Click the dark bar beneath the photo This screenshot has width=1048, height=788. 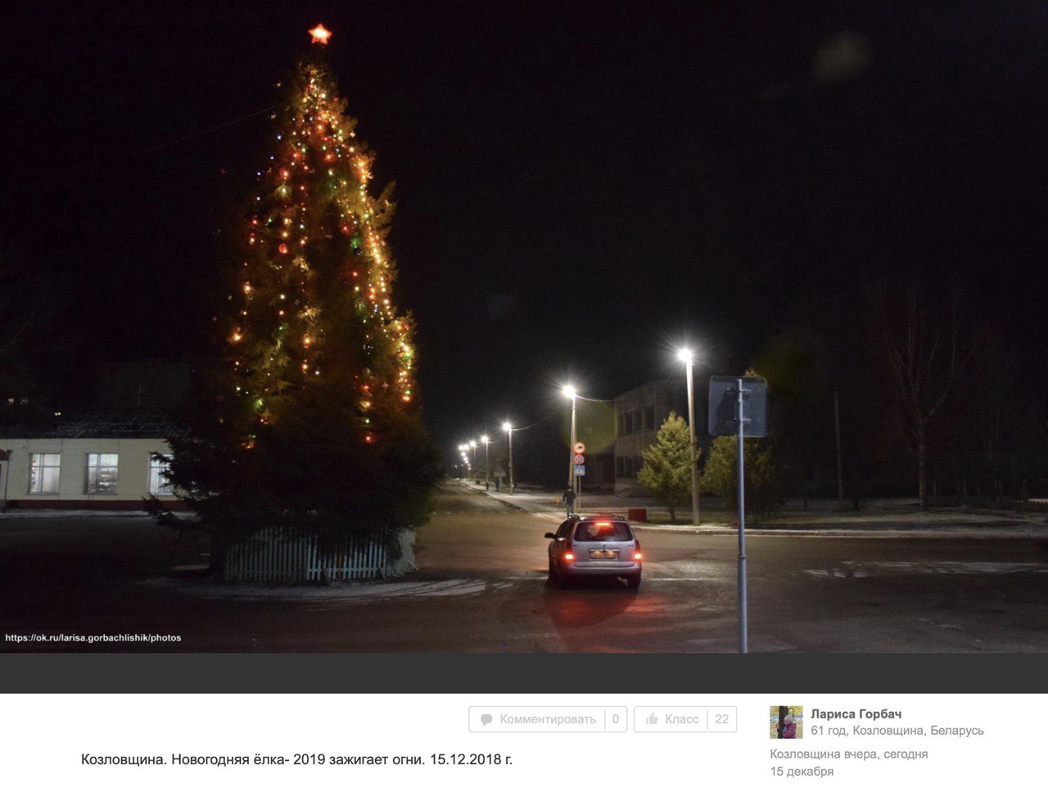(524, 673)
